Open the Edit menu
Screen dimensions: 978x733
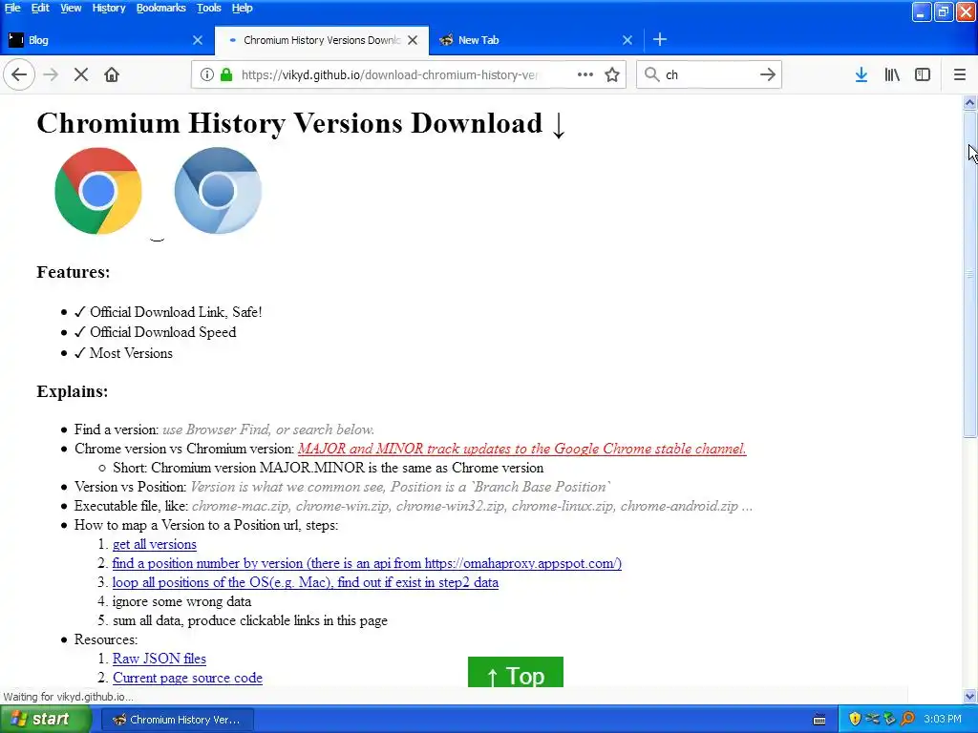[x=40, y=8]
